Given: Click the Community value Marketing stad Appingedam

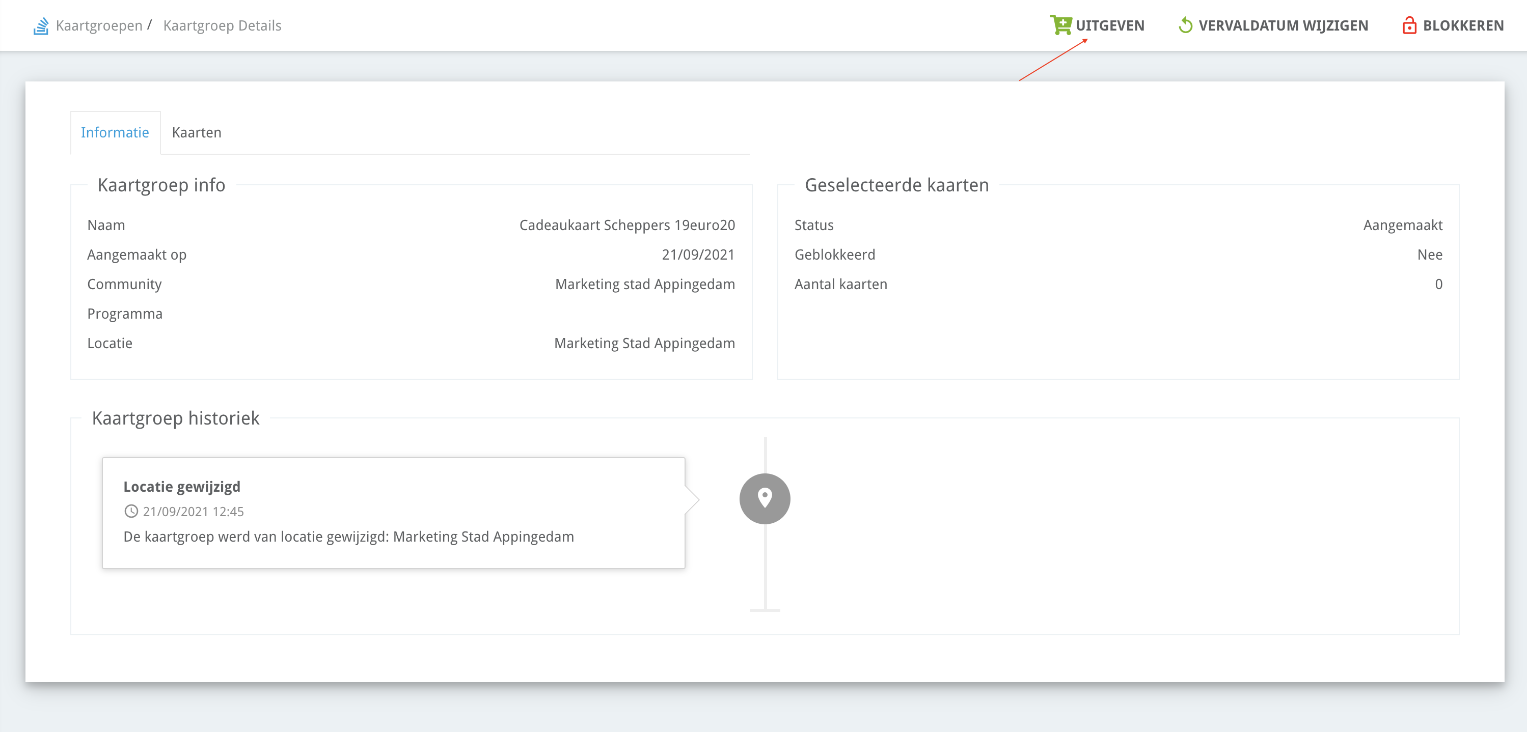Looking at the screenshot, I should coord(644,284).
